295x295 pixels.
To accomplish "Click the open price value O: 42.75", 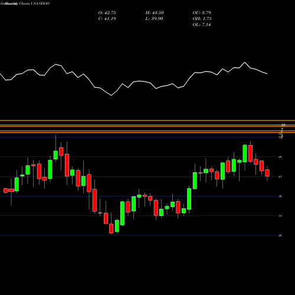I will [x=107, y=13].
